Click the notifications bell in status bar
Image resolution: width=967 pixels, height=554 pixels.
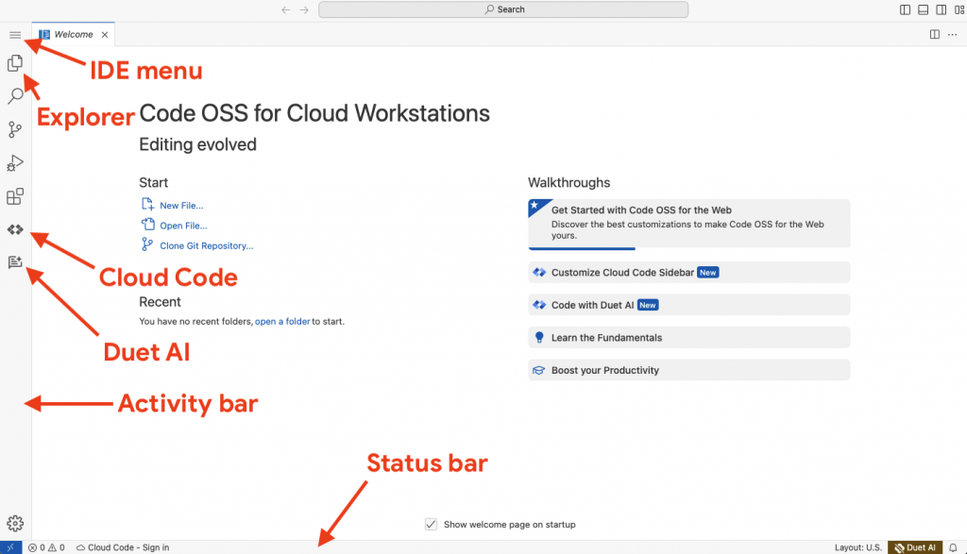click(953, 547)
